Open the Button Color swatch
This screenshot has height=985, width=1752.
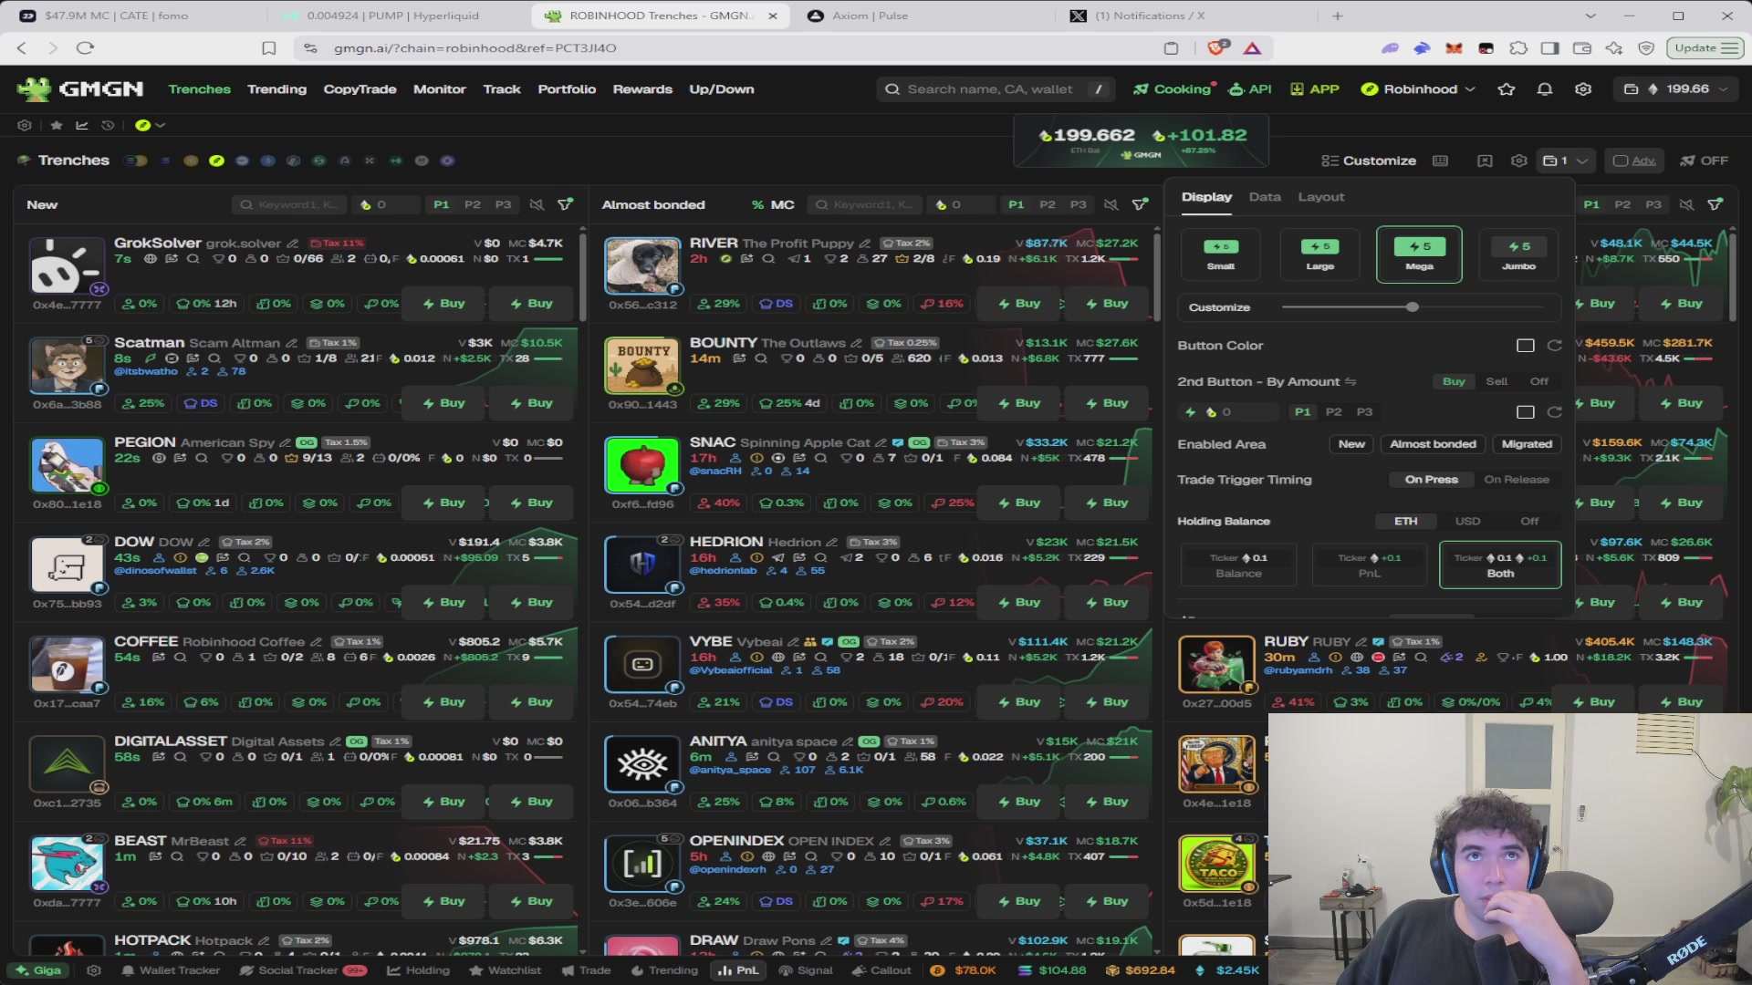point(1525,346)
